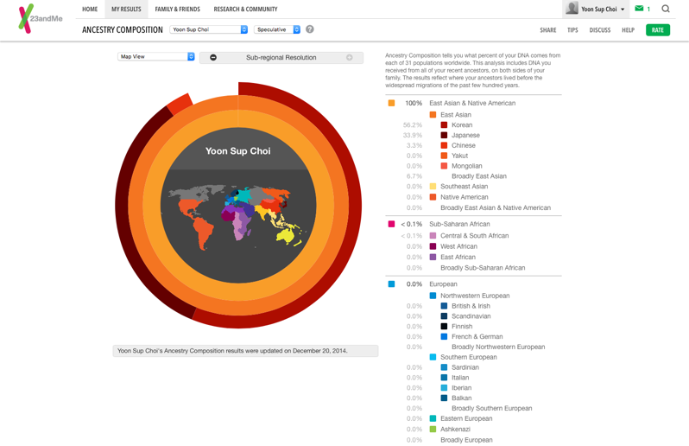Click the West African color swatch
689x446 pixels.
pyautogui.click(x=433, y=246)
